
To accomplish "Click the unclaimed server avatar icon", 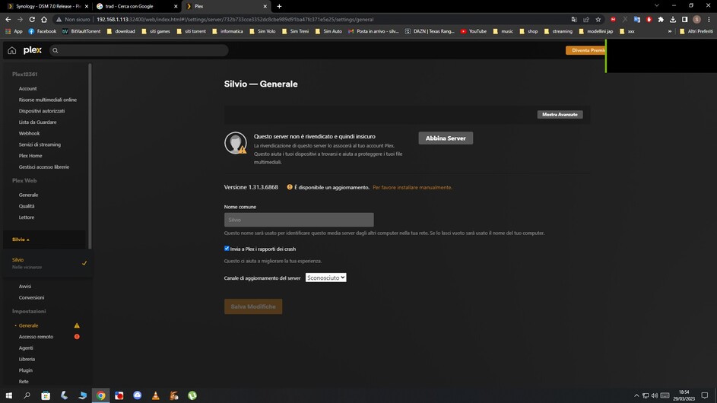I will tap(236, 143).
